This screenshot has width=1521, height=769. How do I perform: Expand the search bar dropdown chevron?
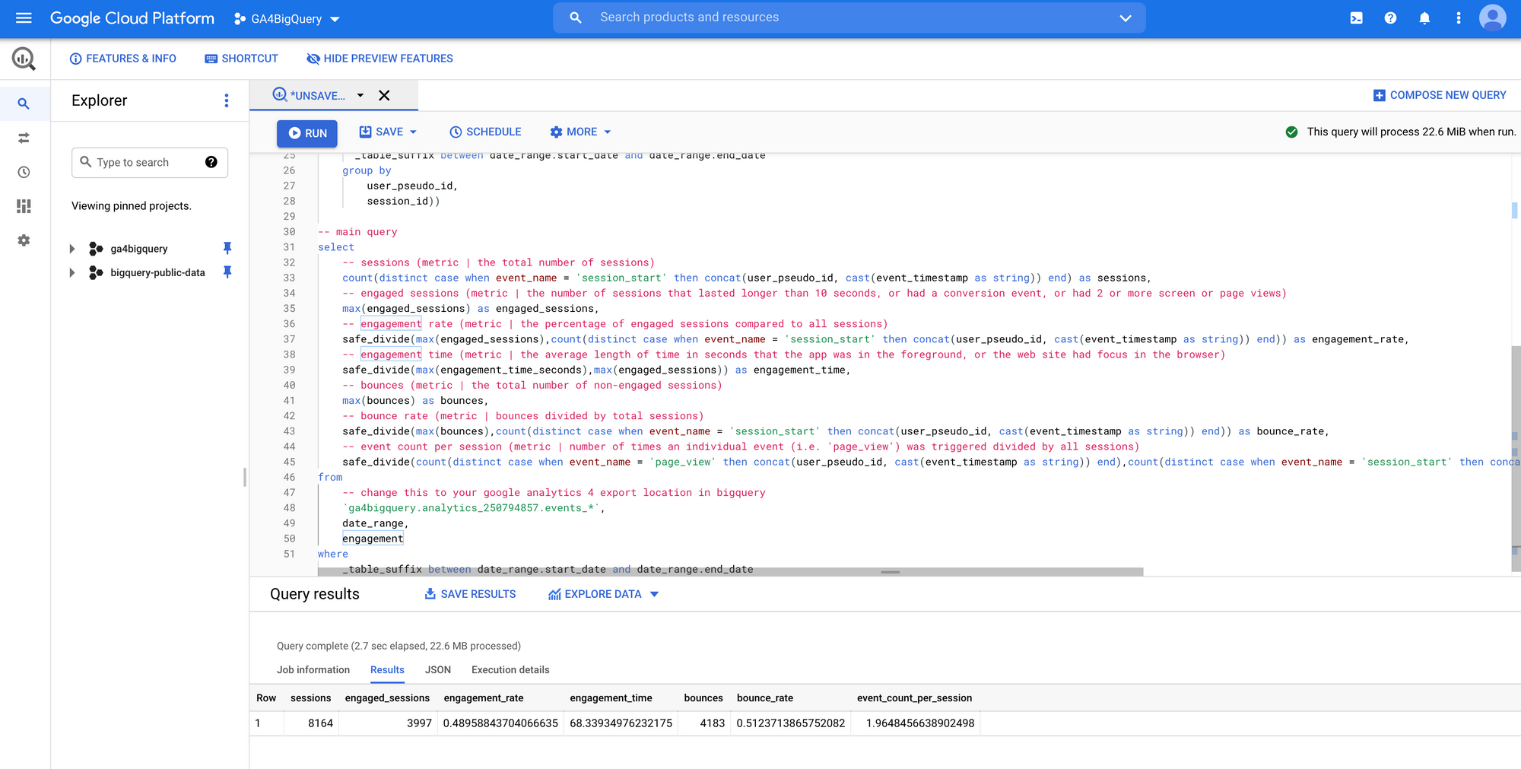tap(1126, 18)
